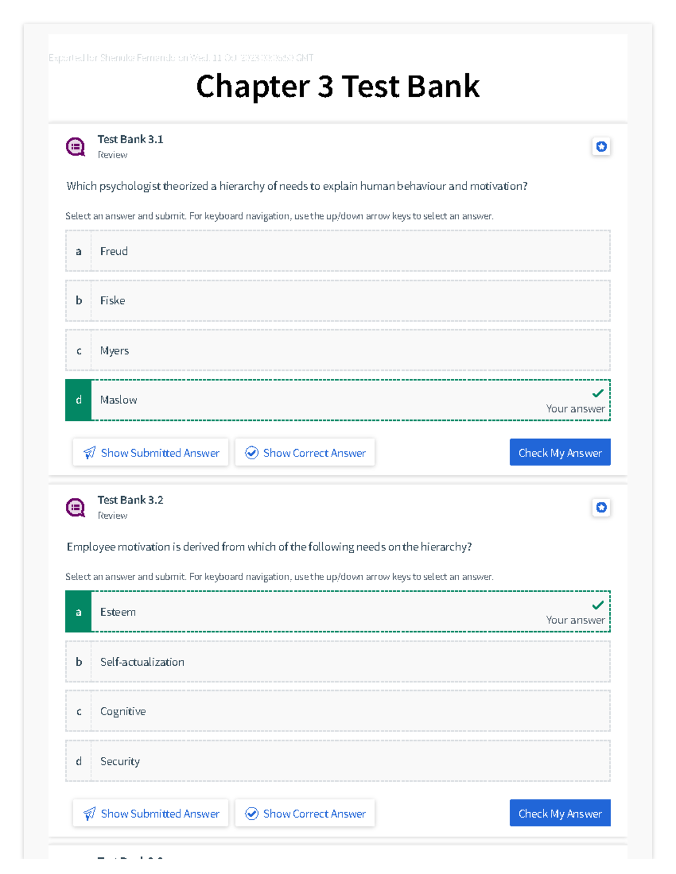Viewport: 676px width, 874px height.
Task: Select answer option d, Maslow
Action: (338, 400)
